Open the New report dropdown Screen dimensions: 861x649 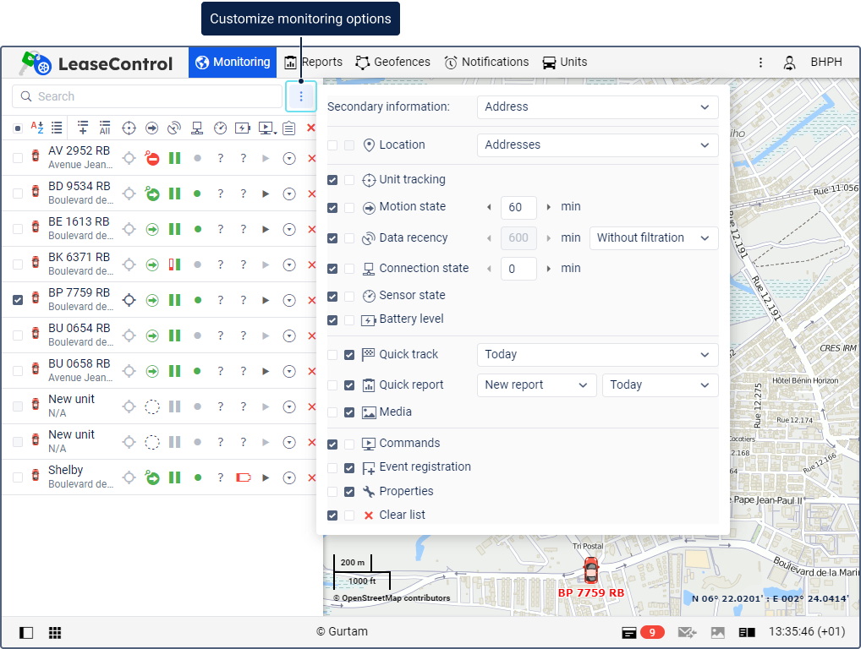tap(536, 385)
